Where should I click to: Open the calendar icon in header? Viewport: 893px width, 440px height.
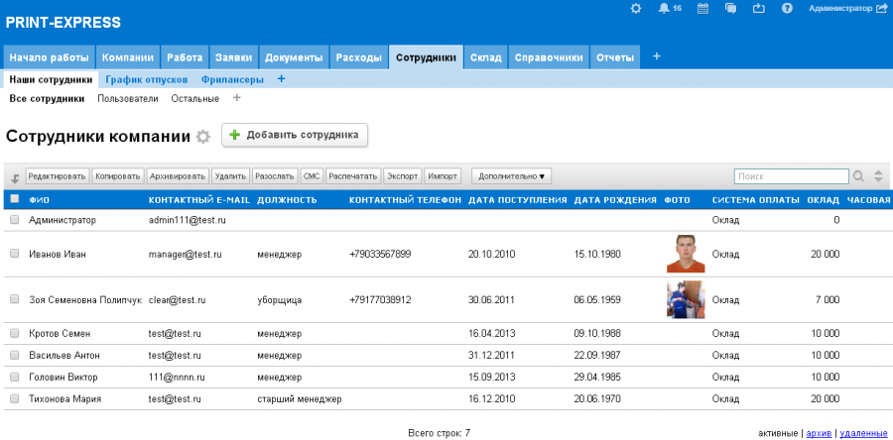(x=703, y=8)
